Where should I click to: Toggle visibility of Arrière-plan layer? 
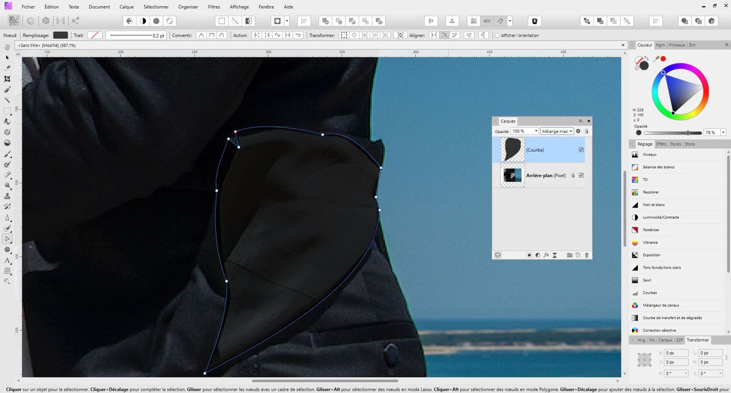pyautogui.click(x=581, y=176)
